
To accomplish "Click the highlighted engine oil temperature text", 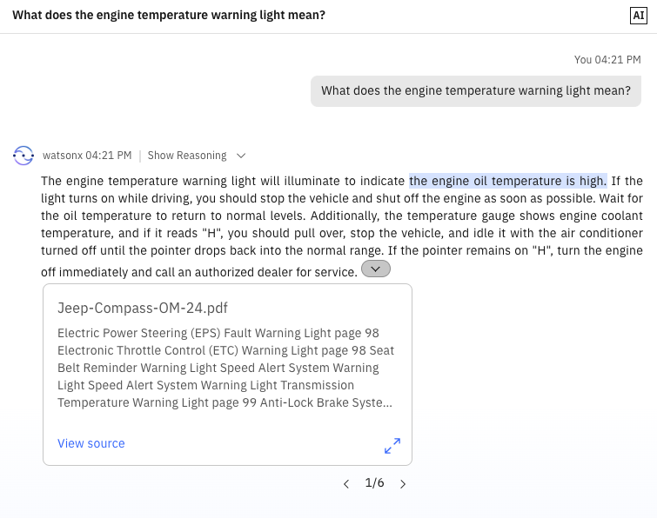I will click(508, 181).
